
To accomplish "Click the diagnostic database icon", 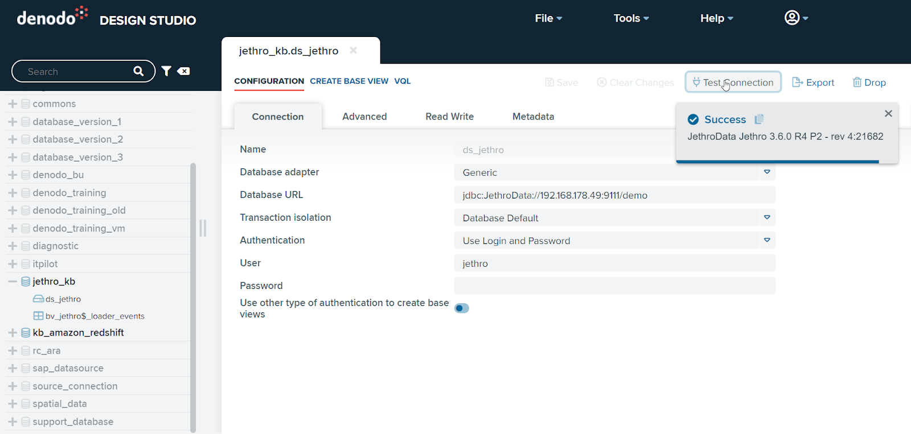I will (26, 246).
